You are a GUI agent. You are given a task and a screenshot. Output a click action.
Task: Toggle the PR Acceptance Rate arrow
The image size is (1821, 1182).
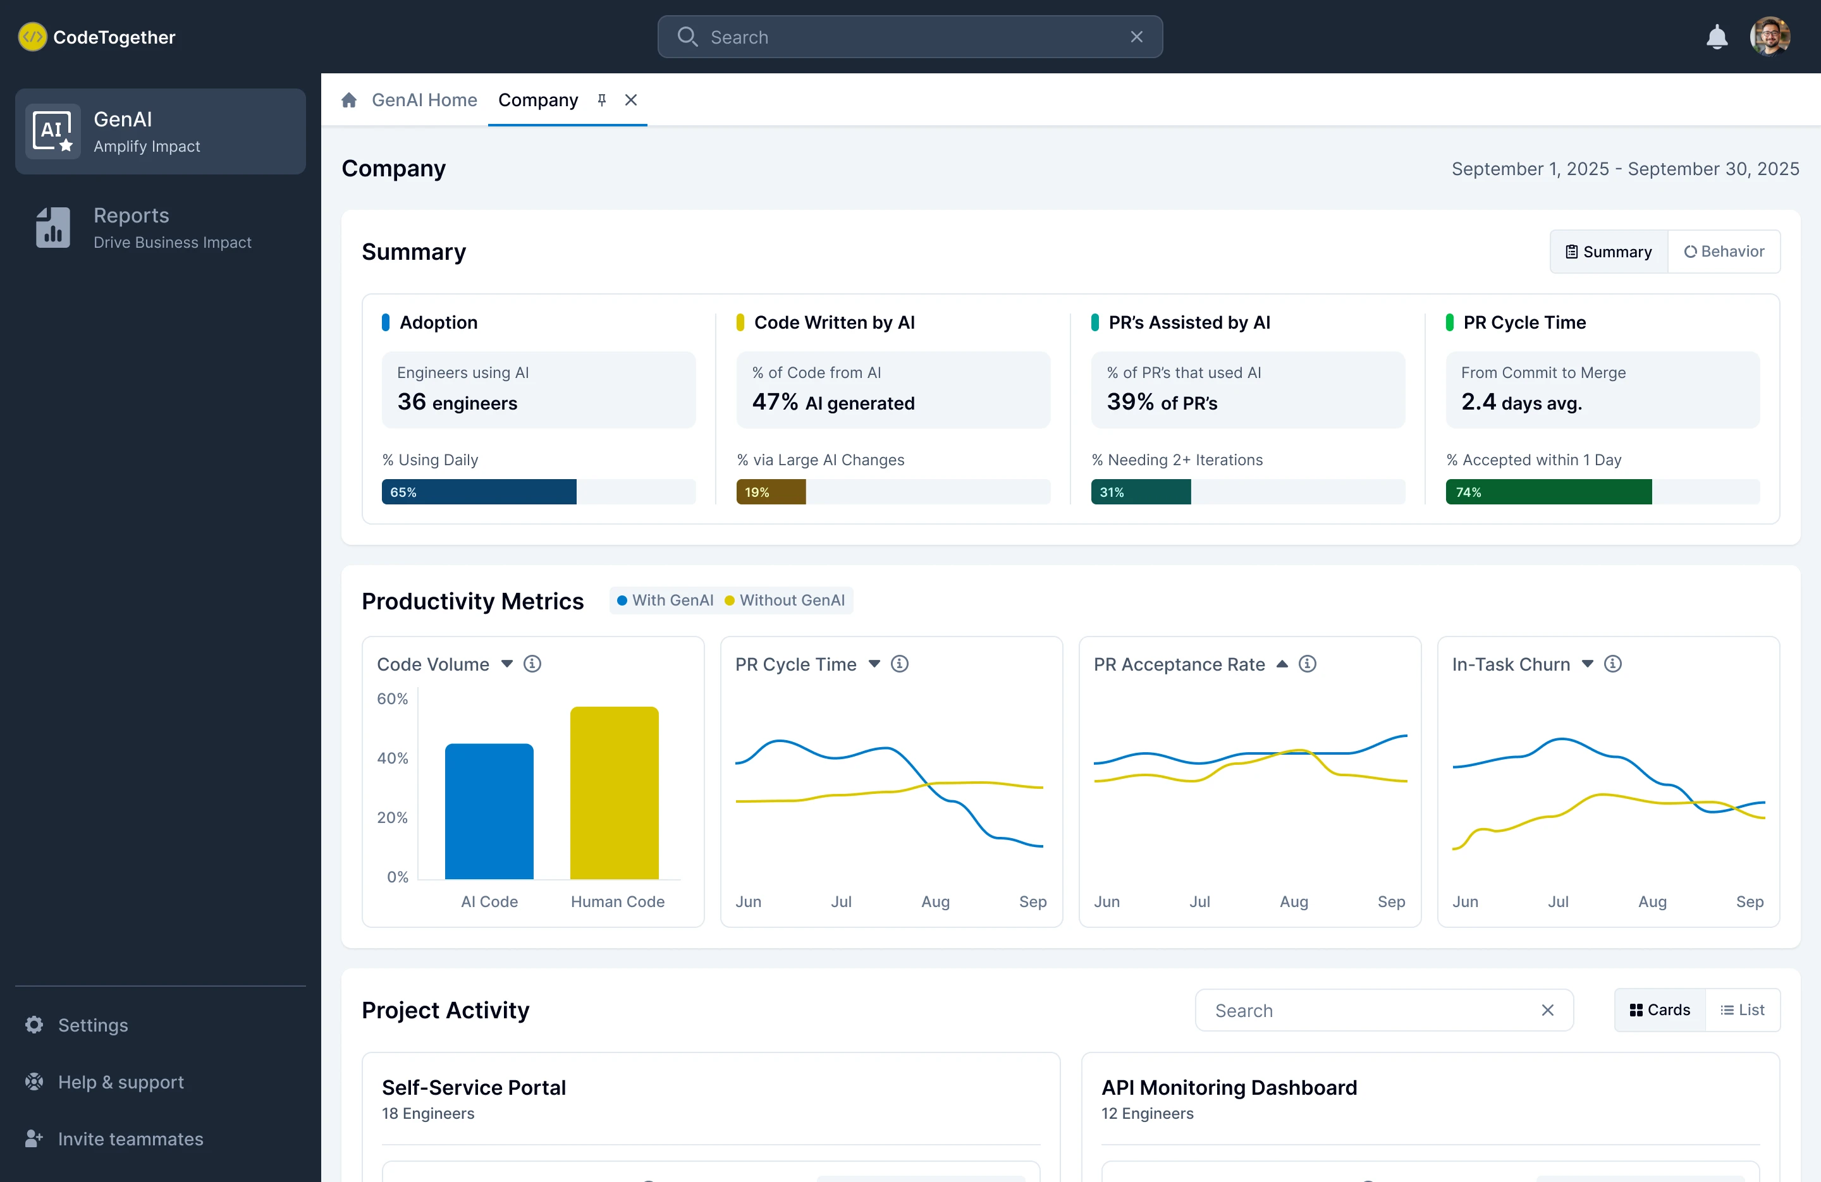click(1282, 664)
